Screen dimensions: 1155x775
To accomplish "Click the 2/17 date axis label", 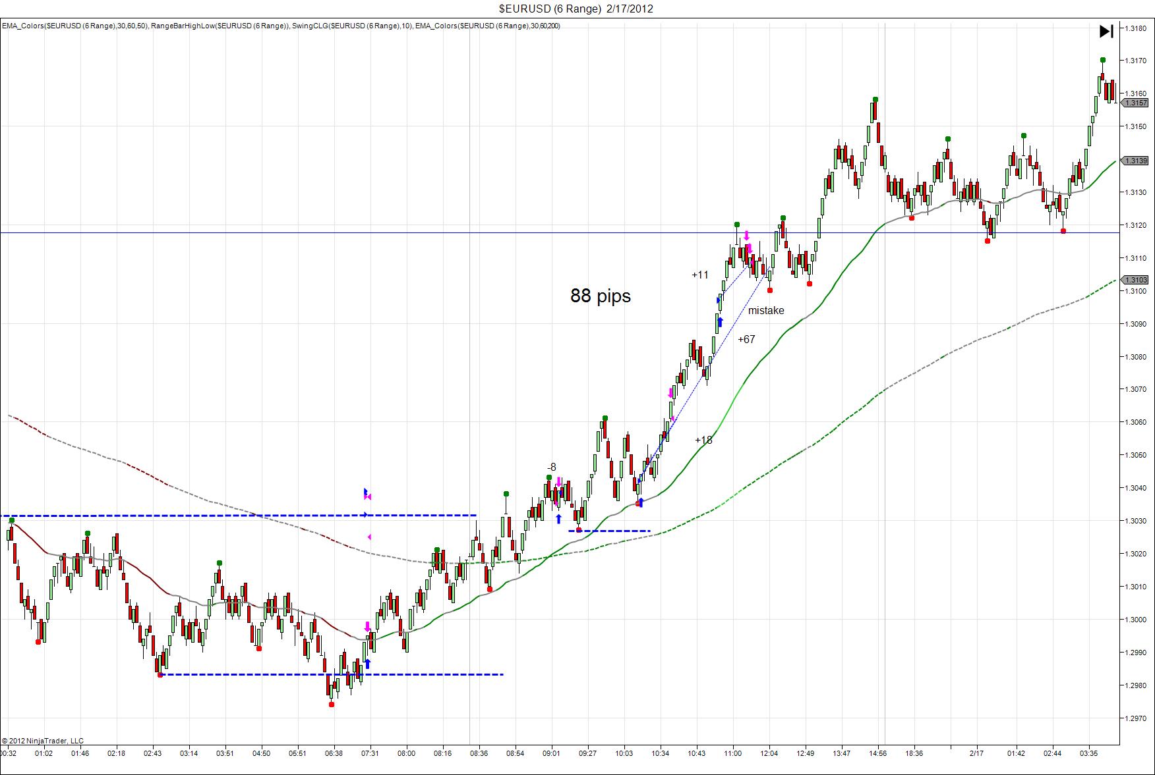I will 977,753.
